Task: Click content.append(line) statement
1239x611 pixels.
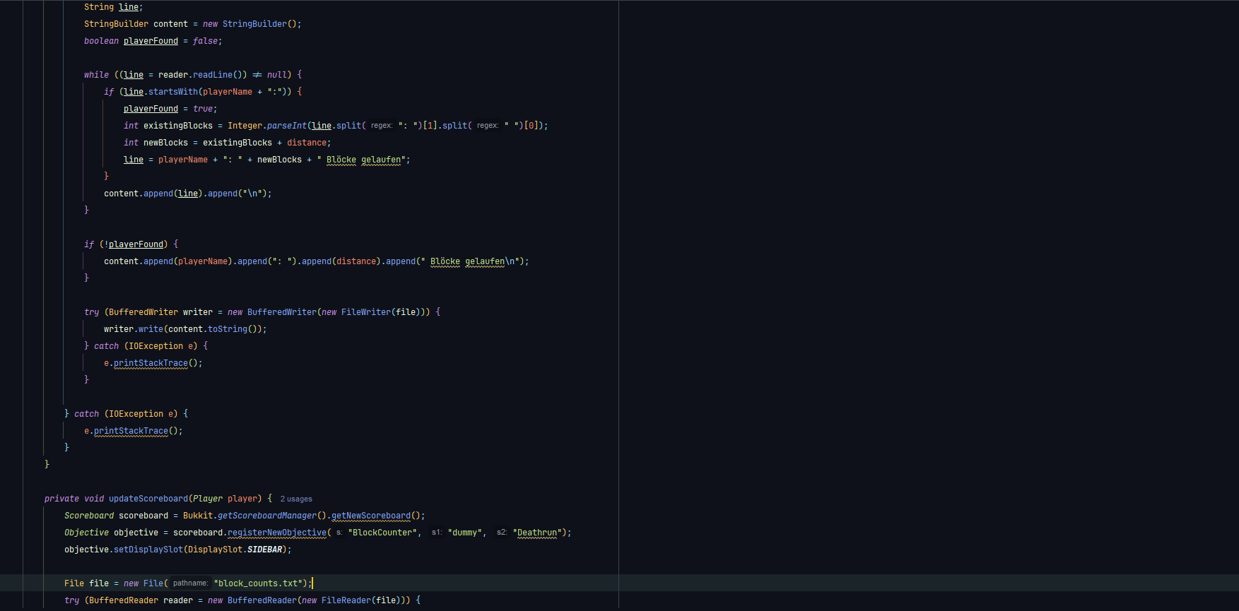Action: [153, 194]
